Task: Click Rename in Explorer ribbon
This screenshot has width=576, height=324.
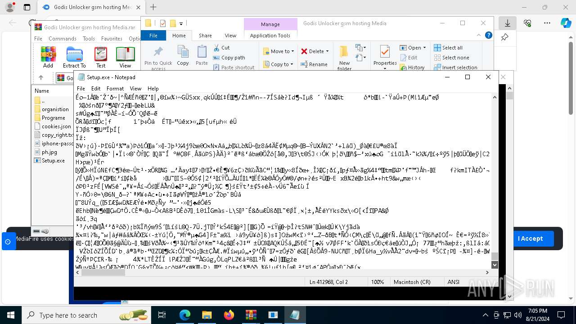Action: point(314,64)
